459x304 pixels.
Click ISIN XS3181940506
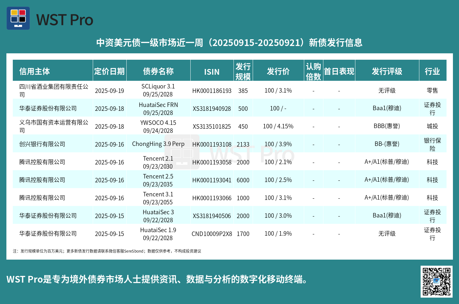[x=212, y=216]
